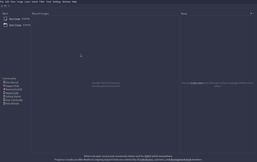Viewport: 257px width, 162px height.
Task: Click the red heart Support Krita icon
Action: tap(4, 86)
